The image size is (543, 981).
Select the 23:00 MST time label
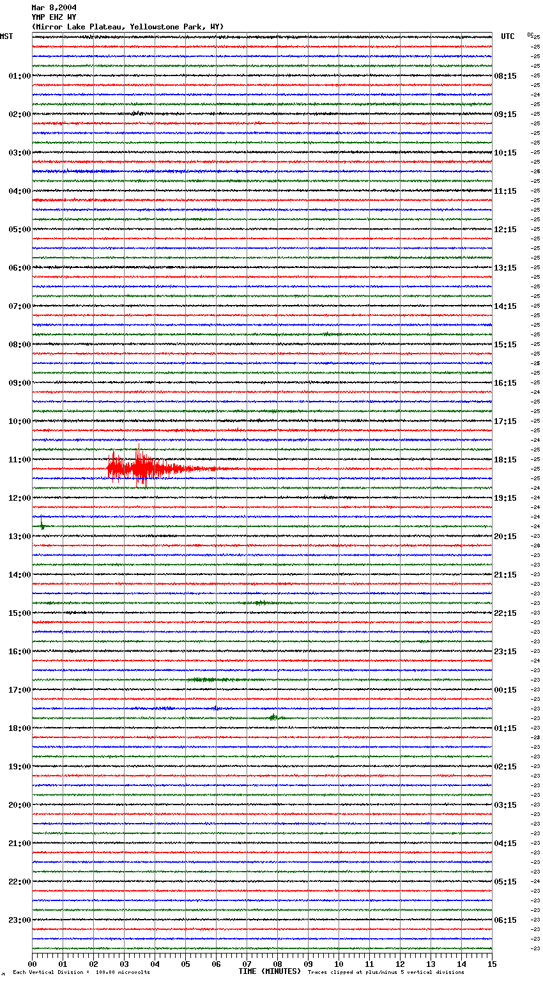pos(20,920)
